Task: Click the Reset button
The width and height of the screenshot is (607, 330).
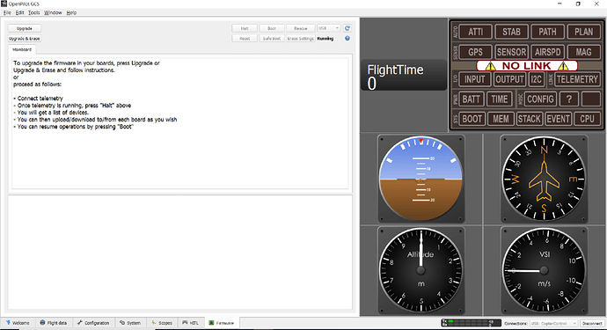Action: pyautogui.click(x=245, y=39)
